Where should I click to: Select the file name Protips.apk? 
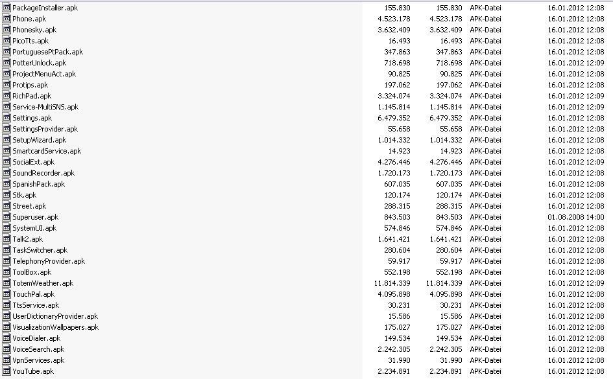[x=30, y=85]
